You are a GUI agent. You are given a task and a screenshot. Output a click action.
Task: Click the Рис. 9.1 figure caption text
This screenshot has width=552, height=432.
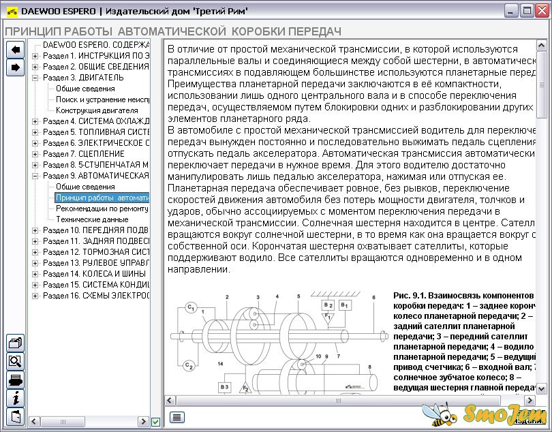[465, 341]
